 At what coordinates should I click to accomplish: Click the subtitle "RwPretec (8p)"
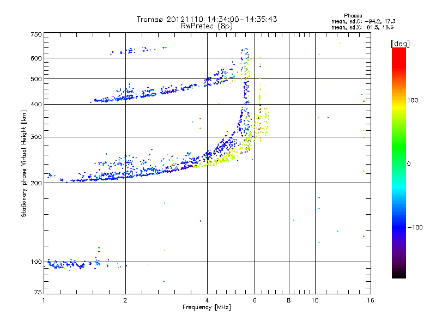[x=207, y=26]
